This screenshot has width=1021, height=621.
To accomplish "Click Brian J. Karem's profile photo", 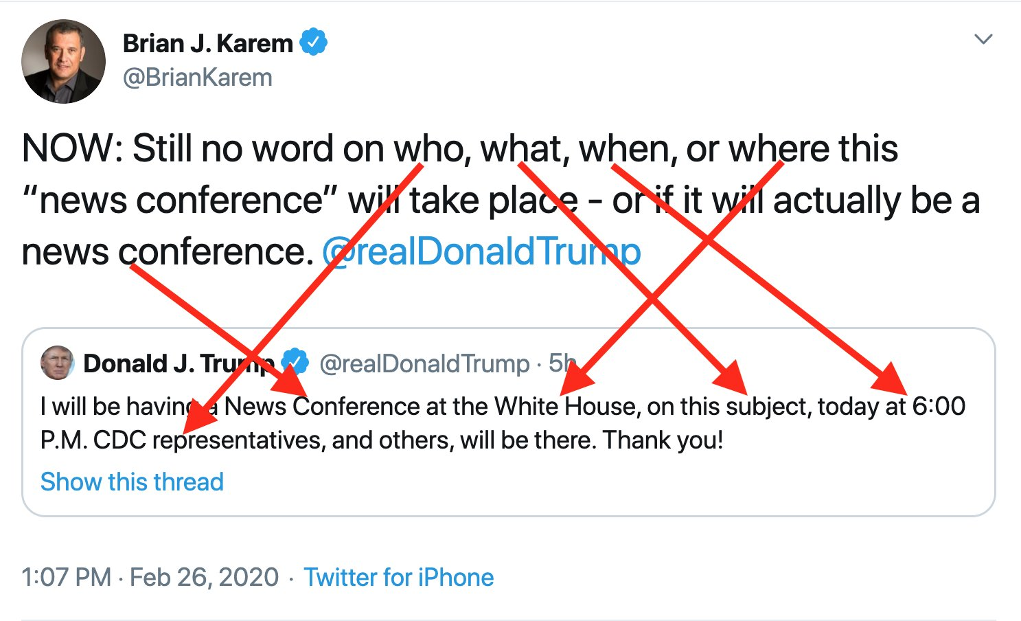I will (63, 61).
